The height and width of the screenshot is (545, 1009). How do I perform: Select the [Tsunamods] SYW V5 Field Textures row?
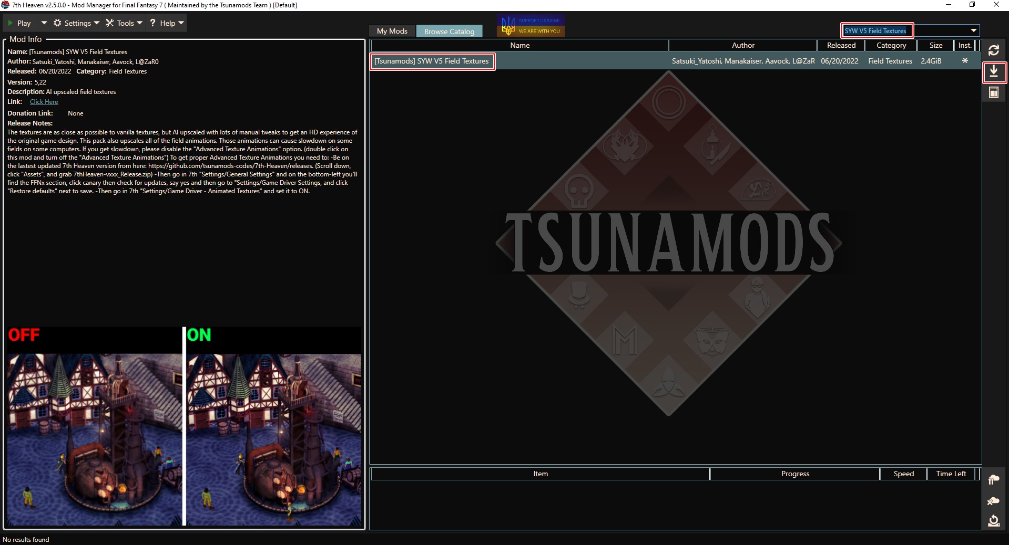click(675, 61)
